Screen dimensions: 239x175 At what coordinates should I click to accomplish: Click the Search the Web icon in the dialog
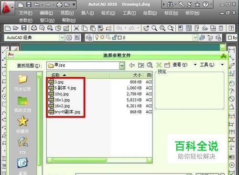150,65
